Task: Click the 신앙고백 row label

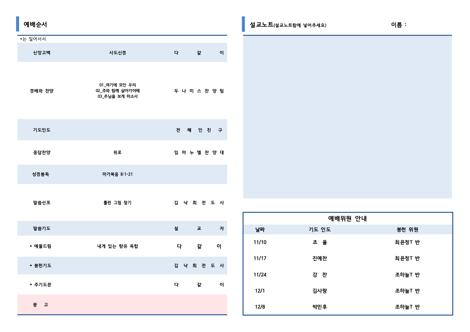Action: 42,53
